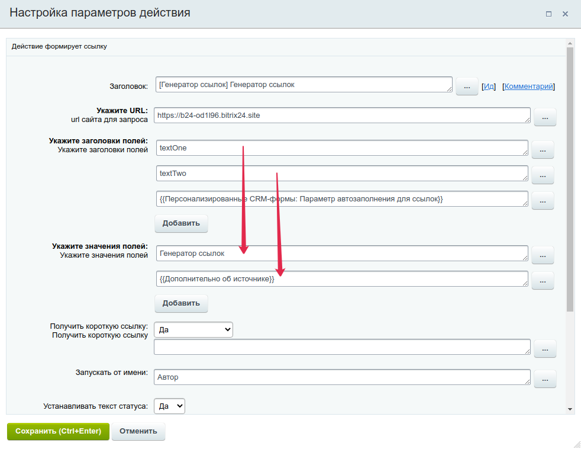Screen dimensions: 581x449
Task: Click the vertical scrollbar of the dialog
Action: pyautogui.click(x=570, y=178)
